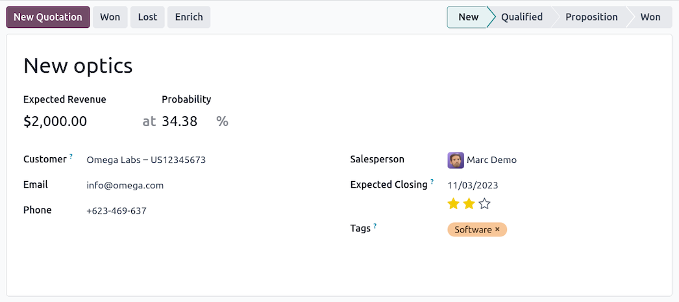The width and height of the screenshot is (679, 302).
Task: Open the Customer field Omega Labs dropdown
Action: click(x=146, y=160)
